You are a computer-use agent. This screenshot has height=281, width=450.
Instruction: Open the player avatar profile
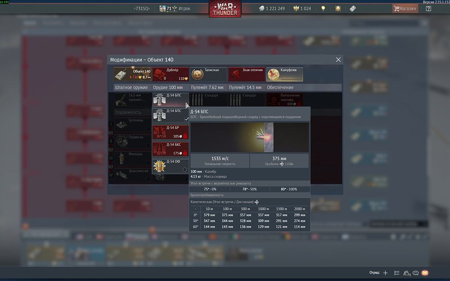coord(162,9)
